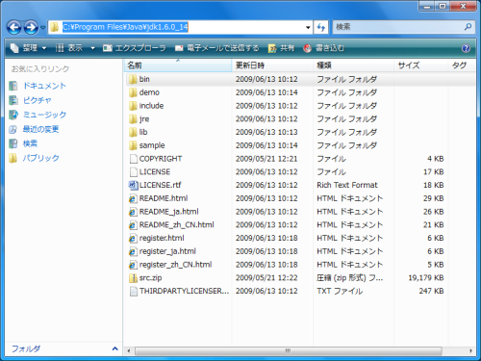Click the Rich Text Format type cell
Screen dimensions: 481x361
347,185
